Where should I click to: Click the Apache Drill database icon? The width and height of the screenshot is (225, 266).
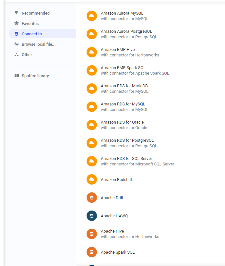tap(92, 198)
